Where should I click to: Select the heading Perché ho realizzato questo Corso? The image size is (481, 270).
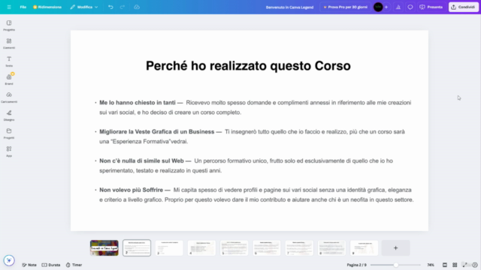click(x=248, y=66)
